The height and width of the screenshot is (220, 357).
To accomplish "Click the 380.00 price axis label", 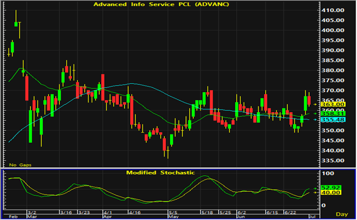I will point(333,70).
